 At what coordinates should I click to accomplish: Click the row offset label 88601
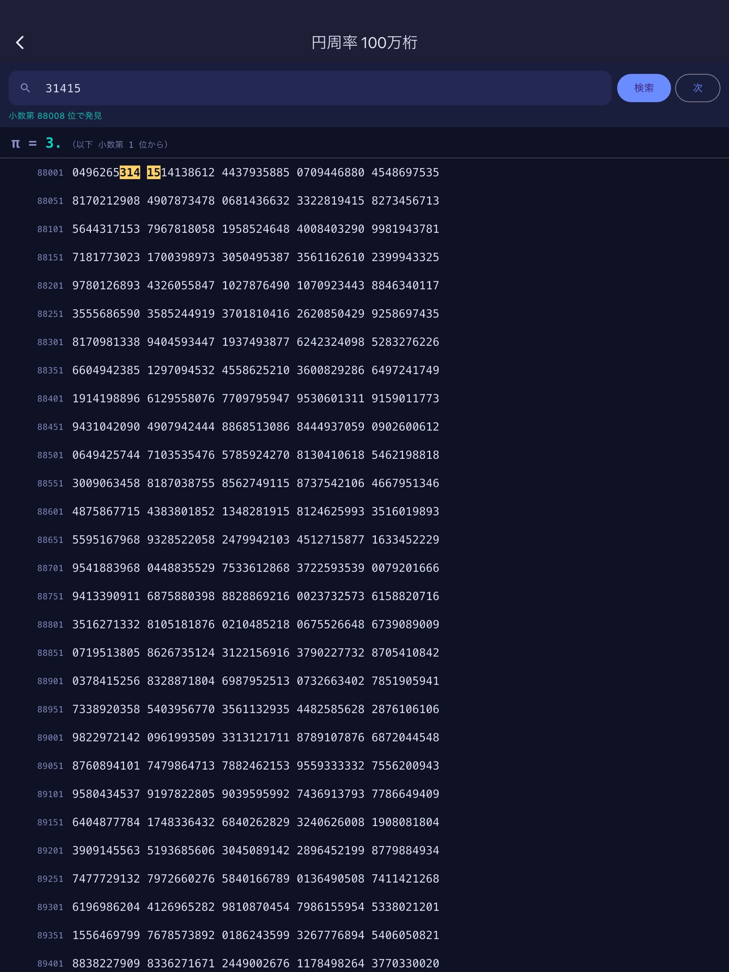click(x=50, y=512)
